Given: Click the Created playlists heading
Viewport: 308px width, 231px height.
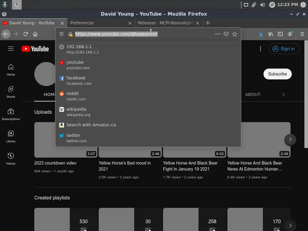Looking at the screenshot, I should 52,198.
